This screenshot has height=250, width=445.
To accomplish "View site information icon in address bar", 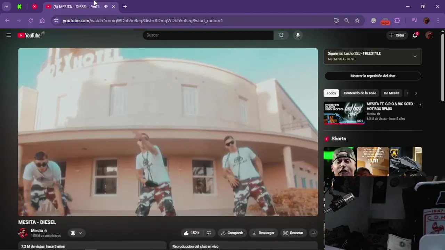I will point(56,20).
